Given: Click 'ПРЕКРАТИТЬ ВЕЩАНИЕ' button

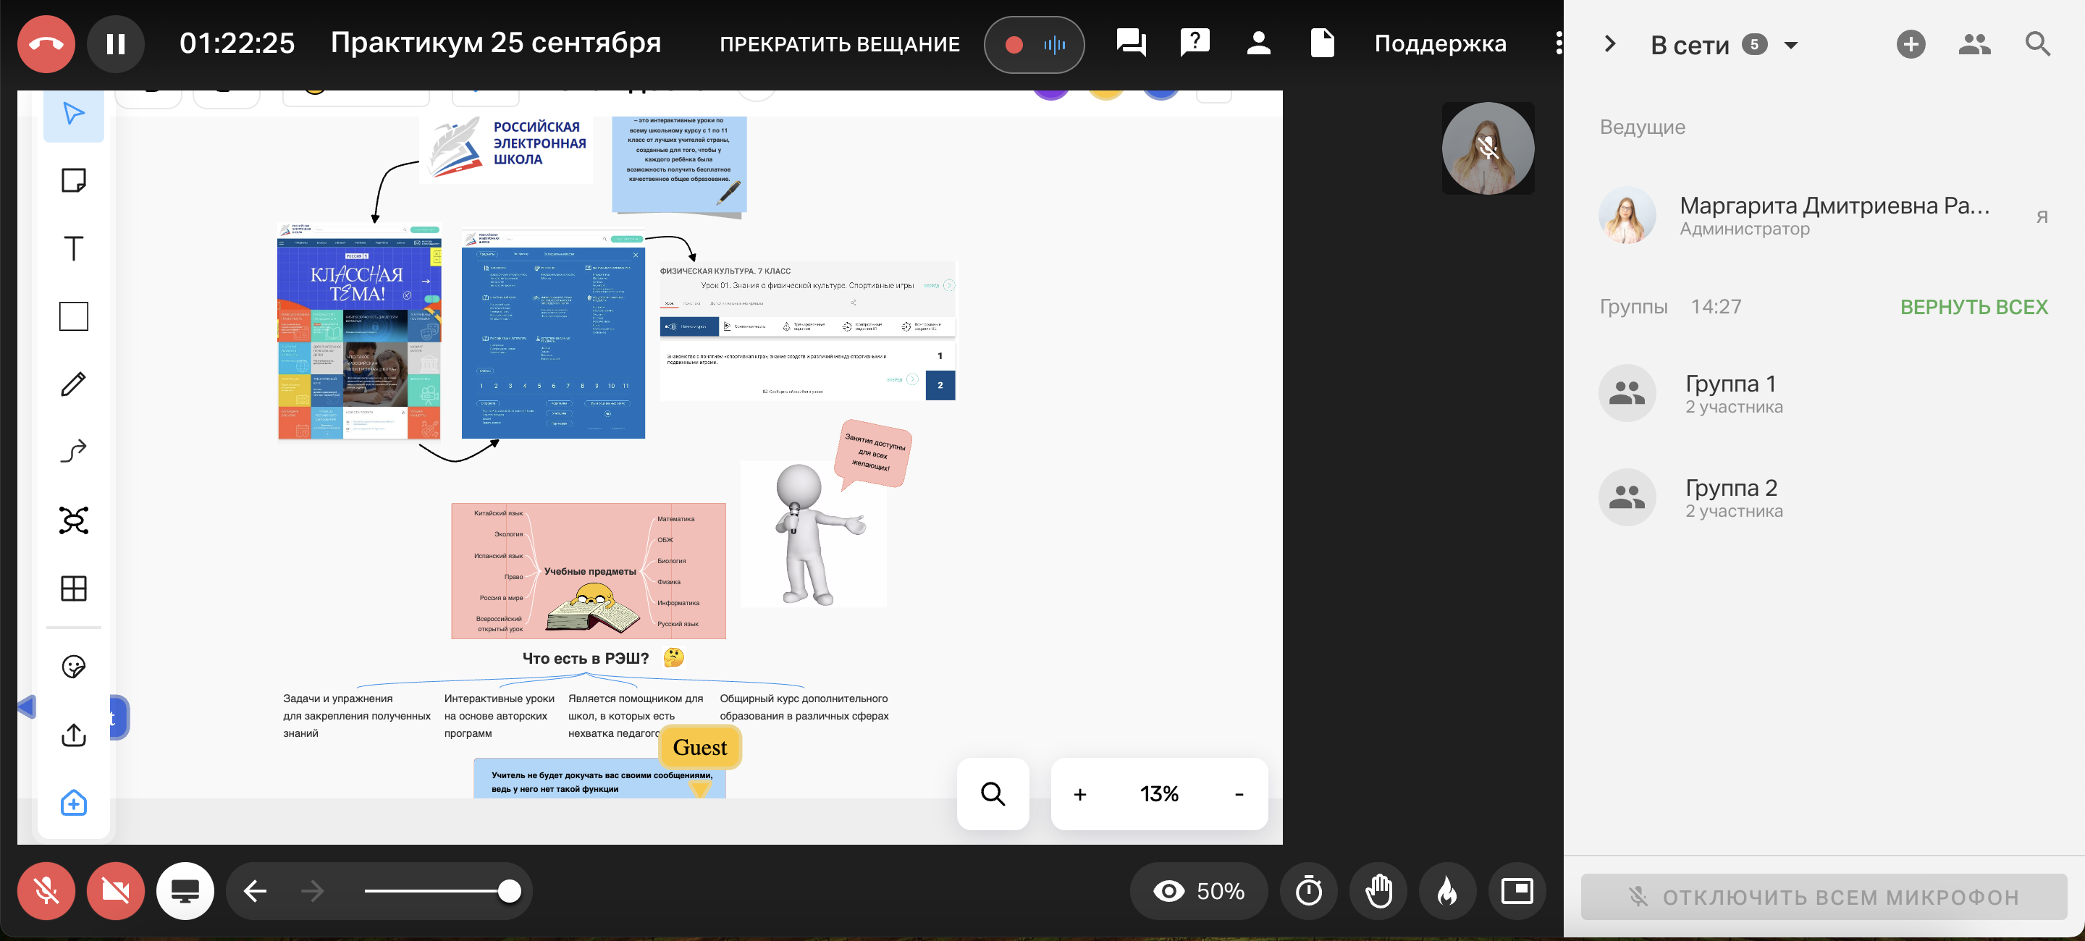Looking at the screenshot, I should [839, 44].
